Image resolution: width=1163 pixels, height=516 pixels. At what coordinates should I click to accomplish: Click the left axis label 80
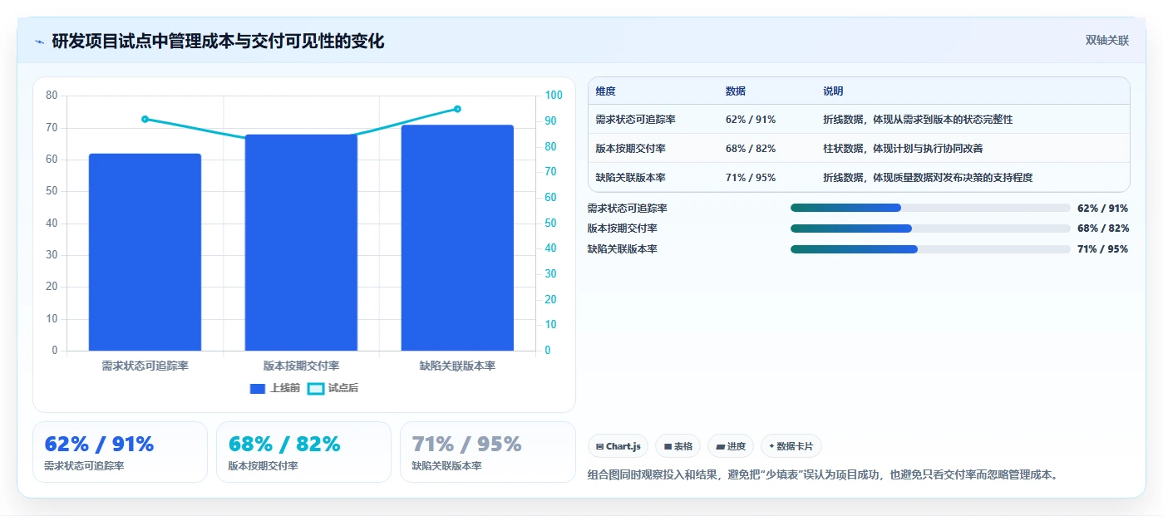52,96
